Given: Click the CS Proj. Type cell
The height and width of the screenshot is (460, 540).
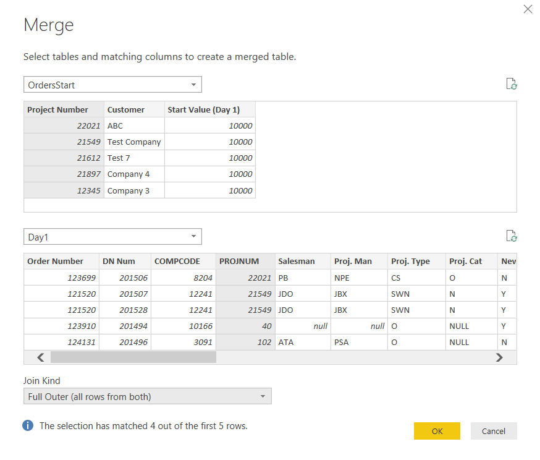Looking at the screenshot, I should (x=416, y=278).
